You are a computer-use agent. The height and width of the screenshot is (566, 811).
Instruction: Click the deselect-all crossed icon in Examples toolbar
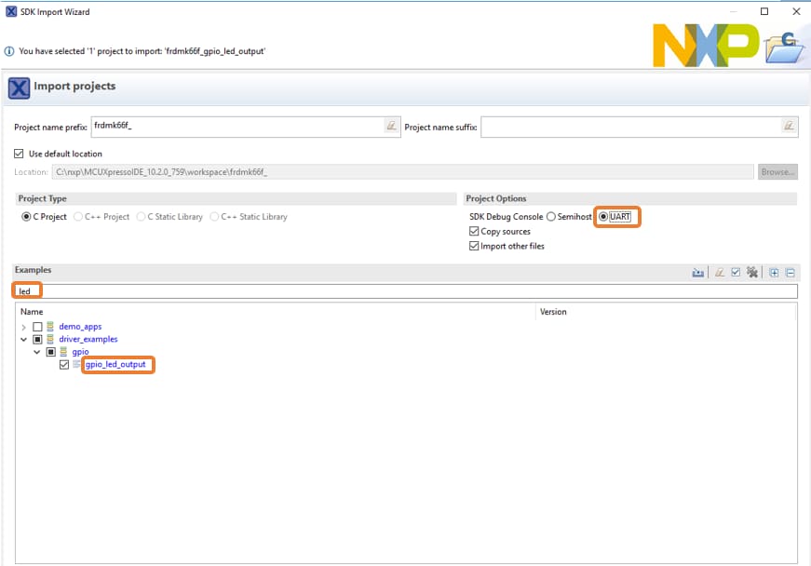point(751,273)
